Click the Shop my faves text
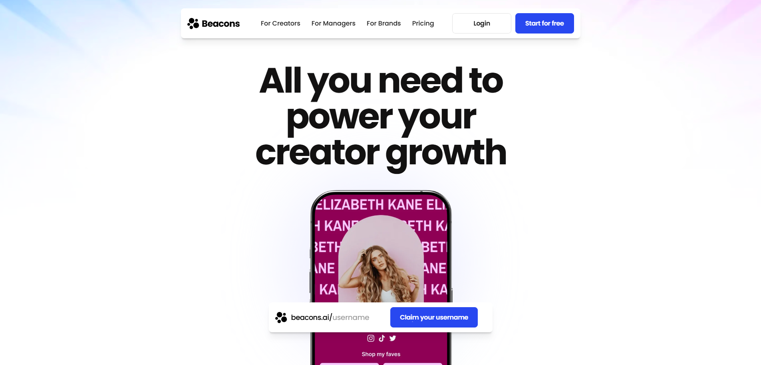 pyautogui.click(x=381, y=354)
